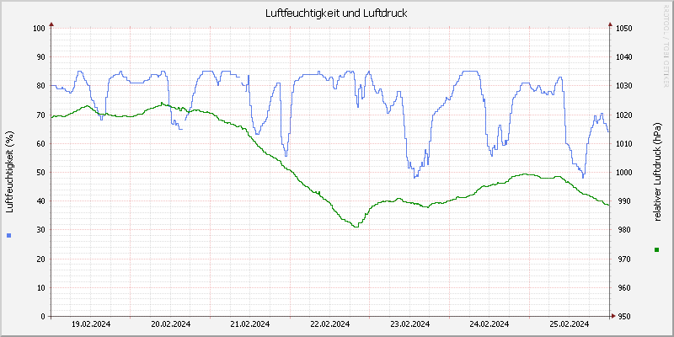The height and width of the screenshot is (337, 674).
Task: Click the left axis value 70
Action: [x=40, y=115]
